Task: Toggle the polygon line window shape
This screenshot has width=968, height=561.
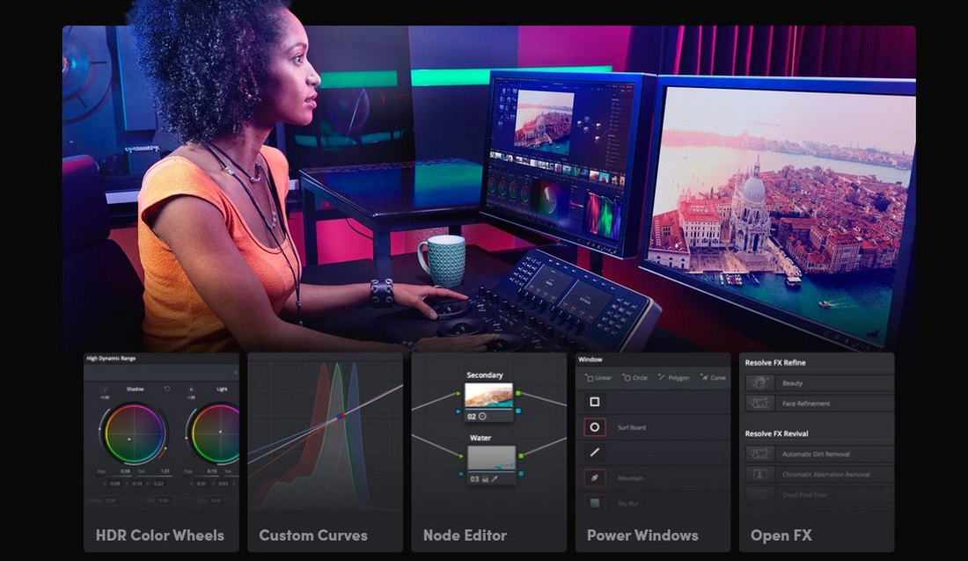Action: pos(595,452)
